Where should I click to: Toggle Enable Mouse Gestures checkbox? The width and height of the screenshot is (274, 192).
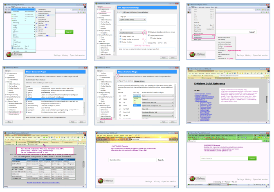pyautogui.click(x=118, y=76)
